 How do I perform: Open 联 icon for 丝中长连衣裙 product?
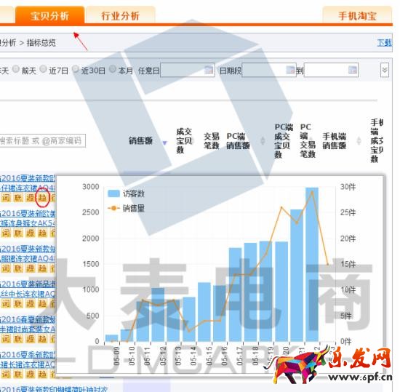pos(18,303)
